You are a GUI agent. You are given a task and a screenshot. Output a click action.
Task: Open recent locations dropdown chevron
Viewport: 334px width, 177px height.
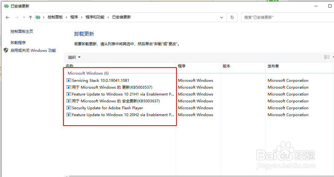point(24,17)
